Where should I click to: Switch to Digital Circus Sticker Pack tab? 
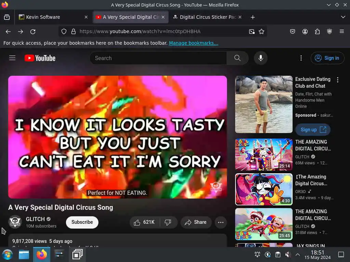point(207,17)
